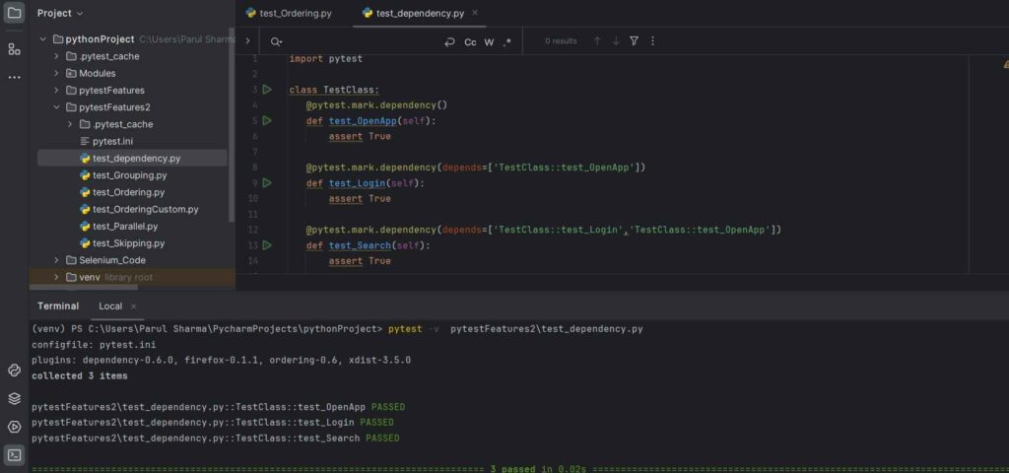Open the Structure tool window icon
Image resolution: width=1009 pixels, height=473 pixels.
click(x=14, y=49)
